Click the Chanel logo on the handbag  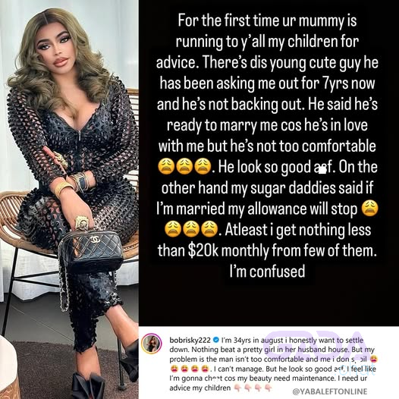click(x=94, y=240)
